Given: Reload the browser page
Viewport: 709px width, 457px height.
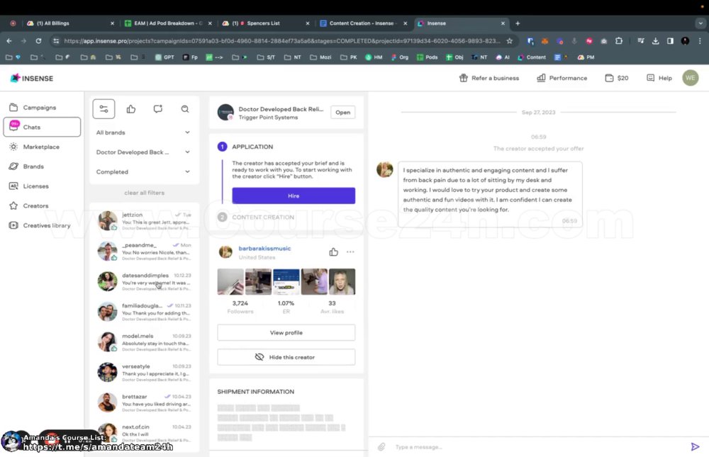Looking at the screenshot, I should (x=38, y=40).
